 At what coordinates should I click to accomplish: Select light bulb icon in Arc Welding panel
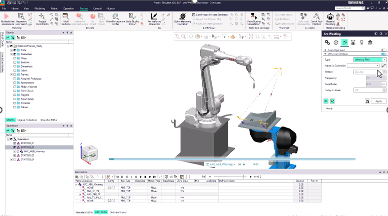(x=361, y=42)
